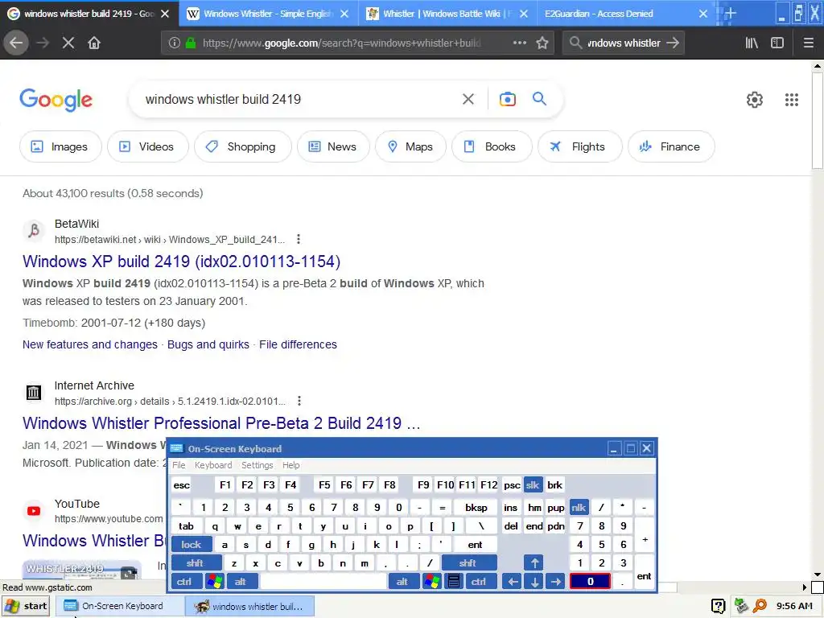Click the Firefox address bar URL

341,43
